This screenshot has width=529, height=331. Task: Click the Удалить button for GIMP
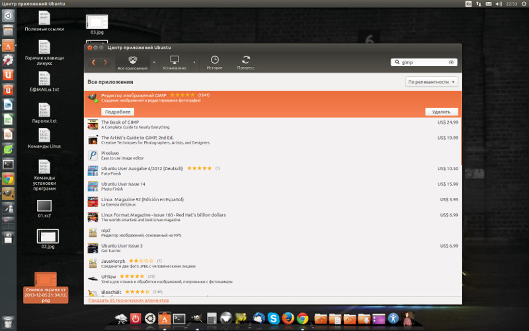(x=441, y=112)
